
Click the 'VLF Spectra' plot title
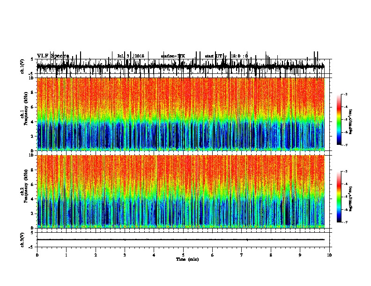[x=53, y=56]
